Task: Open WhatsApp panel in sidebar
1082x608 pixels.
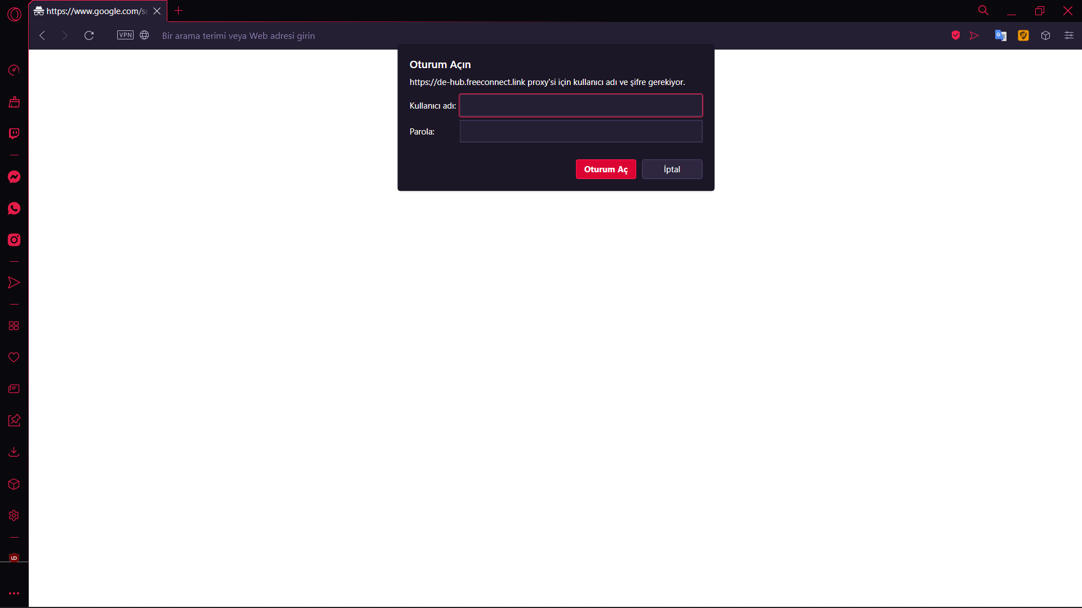Action: click(14, 208)
